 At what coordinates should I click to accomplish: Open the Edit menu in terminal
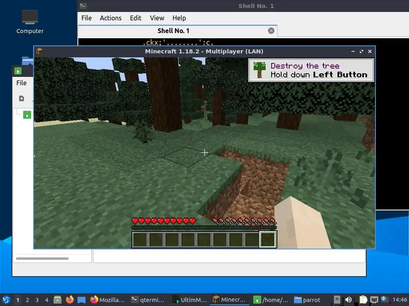(x=136, y=18)
